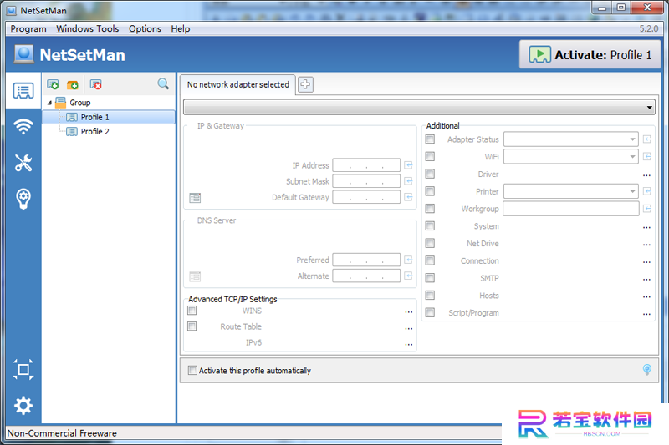Open the Program menu

(28, 29)
